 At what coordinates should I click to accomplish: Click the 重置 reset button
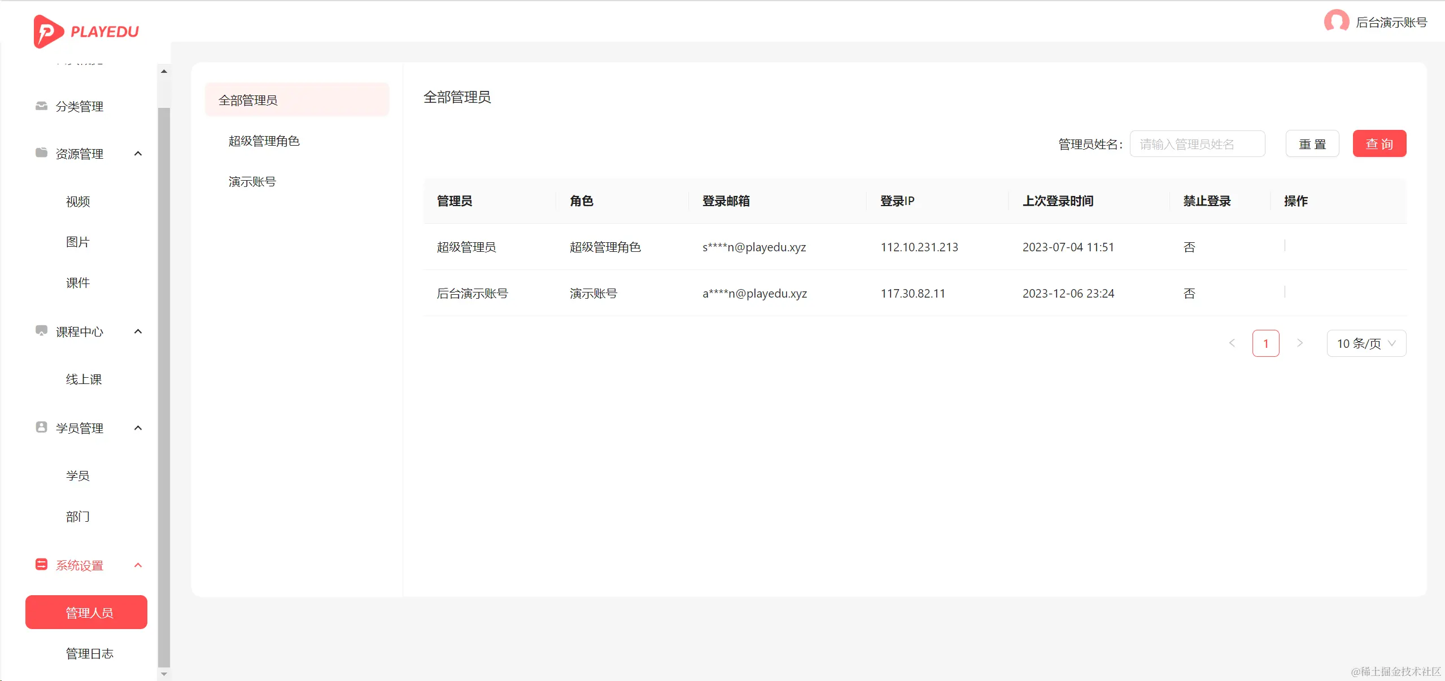(x=1312, y=143)
